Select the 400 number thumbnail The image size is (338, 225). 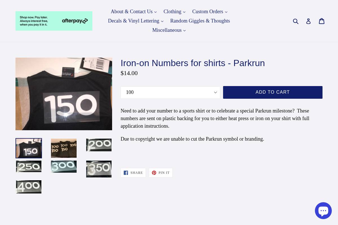(29, 187)
